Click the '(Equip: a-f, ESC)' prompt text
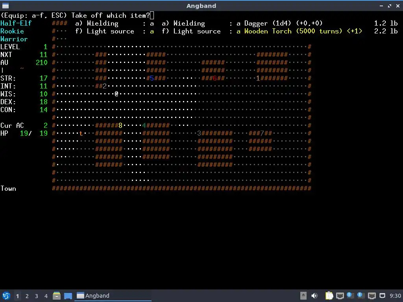The height and width of the screenshot is (302, 403). coord(34,15)
